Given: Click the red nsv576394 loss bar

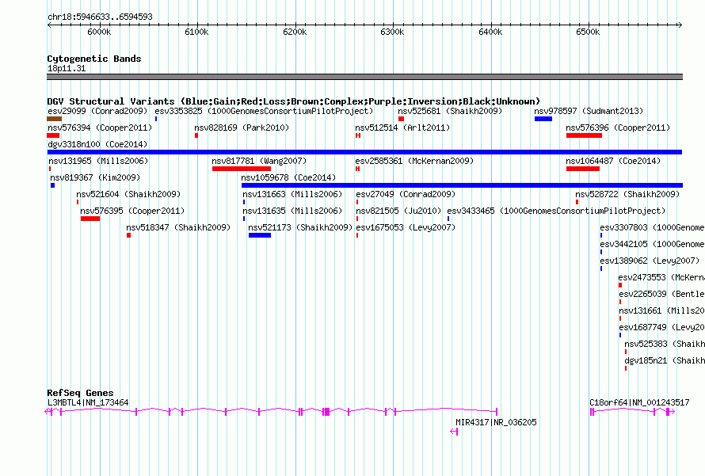Looking at the screenshot, I should [53, 135].
